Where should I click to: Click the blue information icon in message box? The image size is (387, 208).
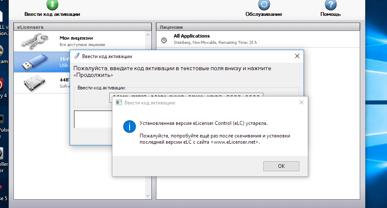click(x=129, y=127)
